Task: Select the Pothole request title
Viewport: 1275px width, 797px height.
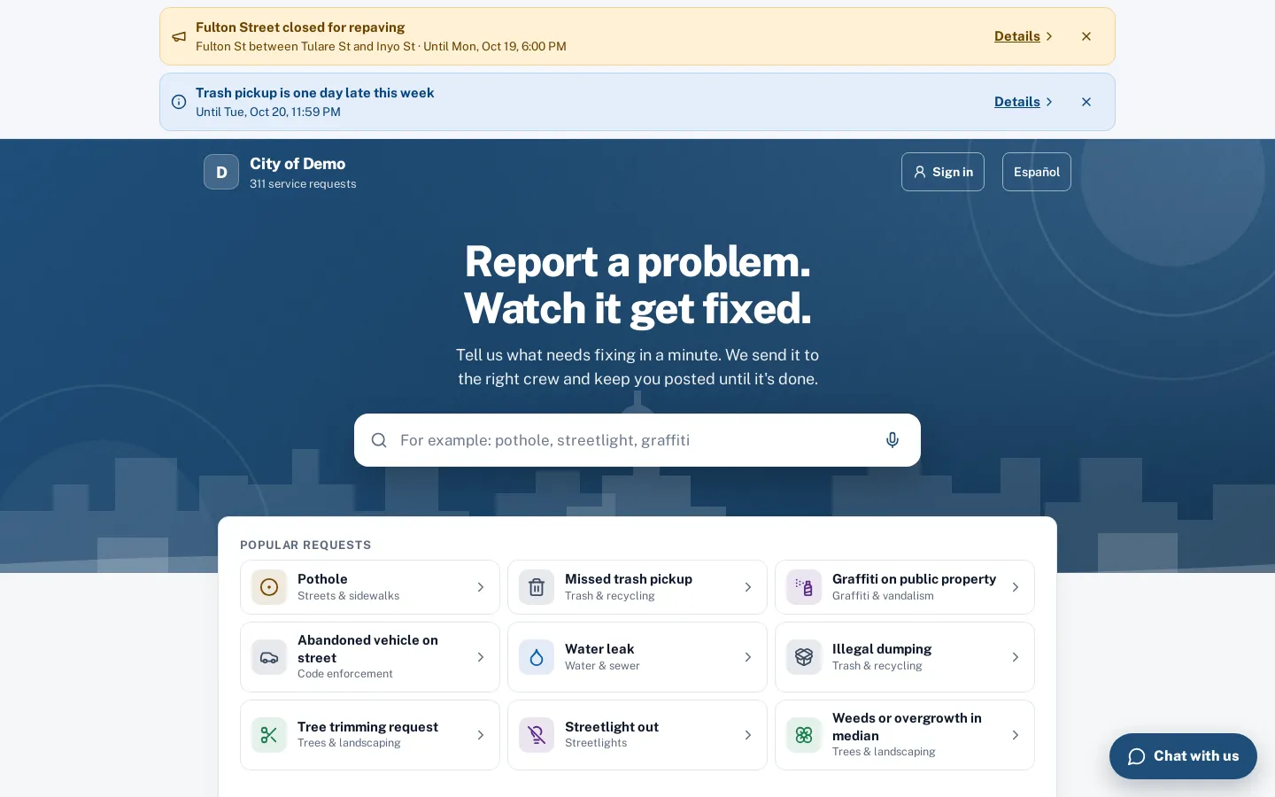Action: pyautogui.click(x=322, y=579)
